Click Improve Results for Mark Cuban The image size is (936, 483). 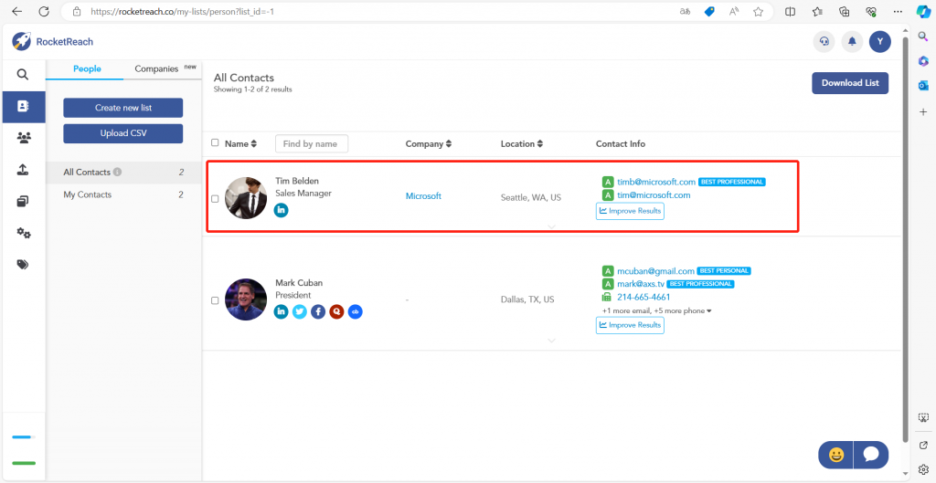coord(630,325)
